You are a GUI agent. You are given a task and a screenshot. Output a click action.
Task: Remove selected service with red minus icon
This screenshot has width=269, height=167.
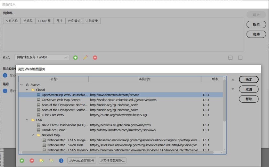click(x=32, y=161)
